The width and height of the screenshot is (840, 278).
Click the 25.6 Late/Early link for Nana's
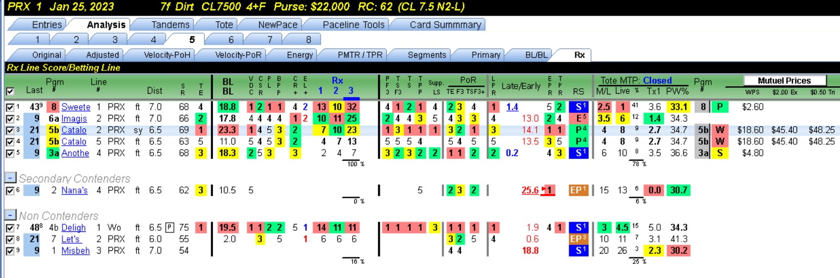click(x=530, y=190)
